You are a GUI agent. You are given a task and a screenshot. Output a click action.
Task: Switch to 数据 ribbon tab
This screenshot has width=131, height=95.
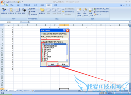(x=42, y=5)
